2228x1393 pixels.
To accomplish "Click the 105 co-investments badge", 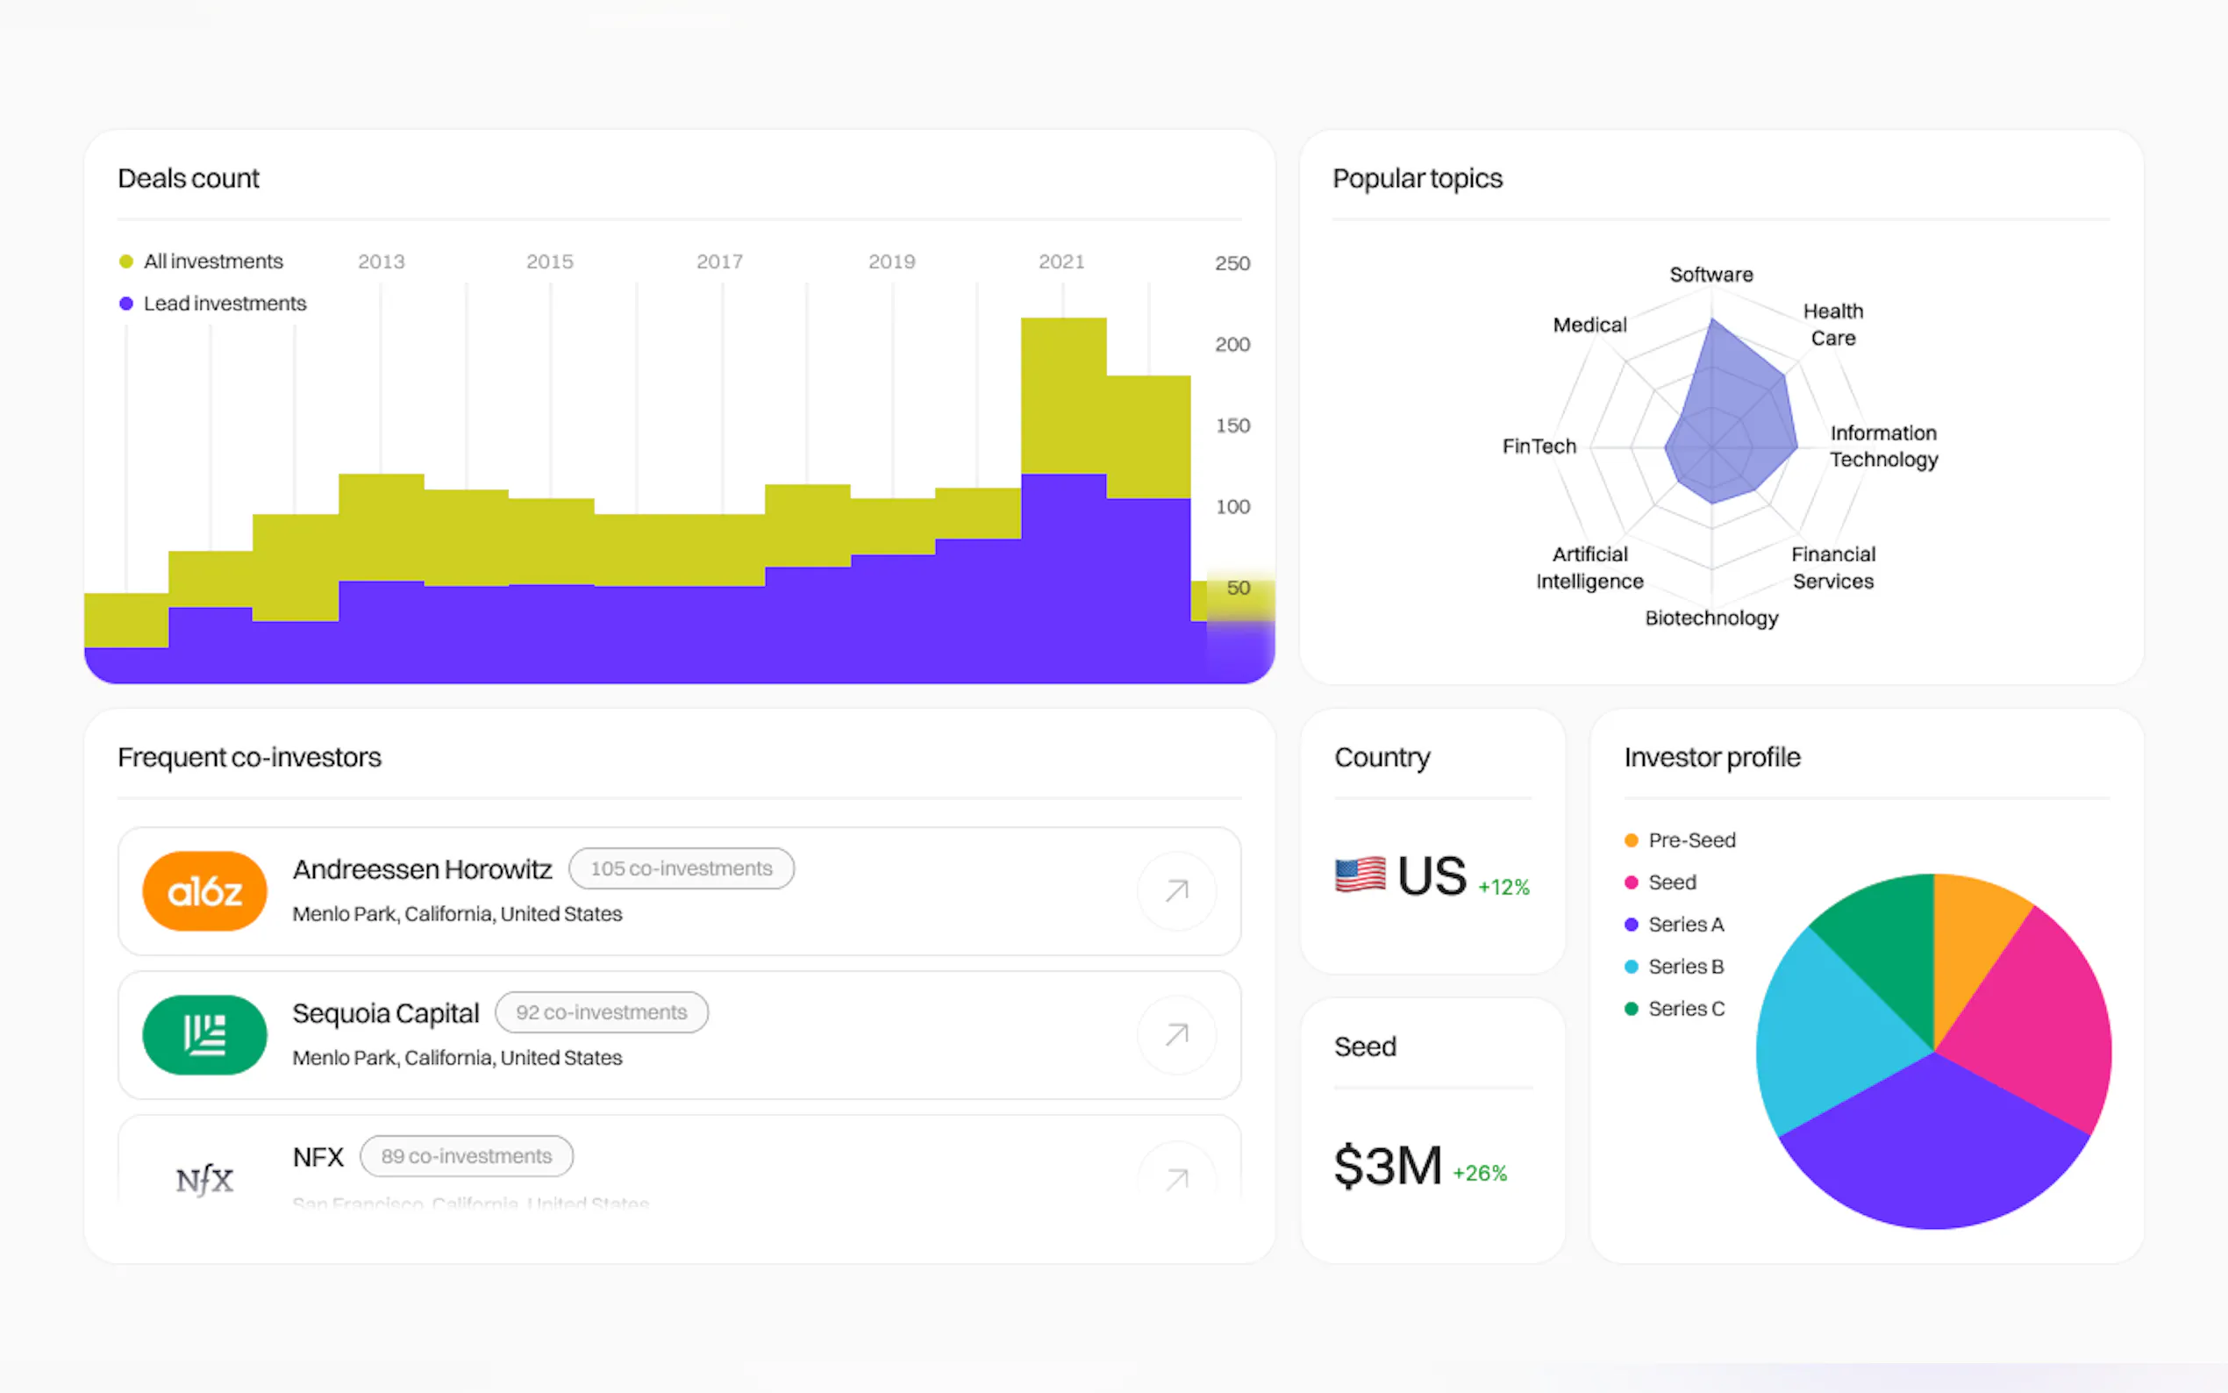I will coord(681,868).
